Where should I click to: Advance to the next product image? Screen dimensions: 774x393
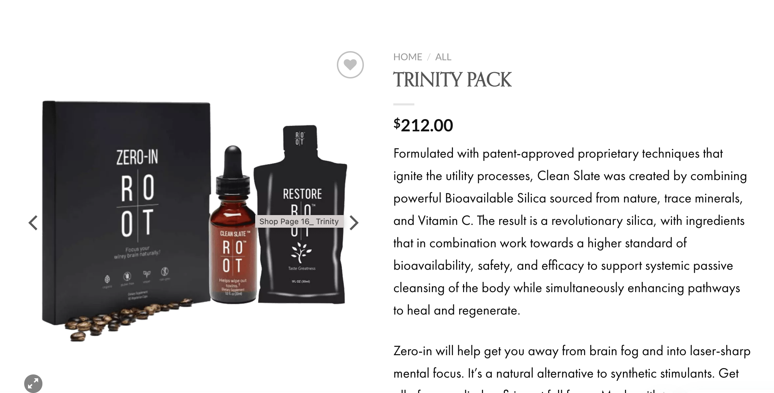(354, 223)
